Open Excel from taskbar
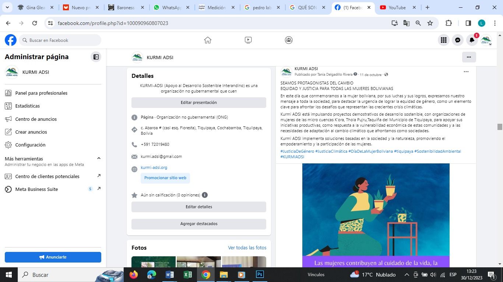Viewport: 503px width, 282px height. tap(187, 275)
